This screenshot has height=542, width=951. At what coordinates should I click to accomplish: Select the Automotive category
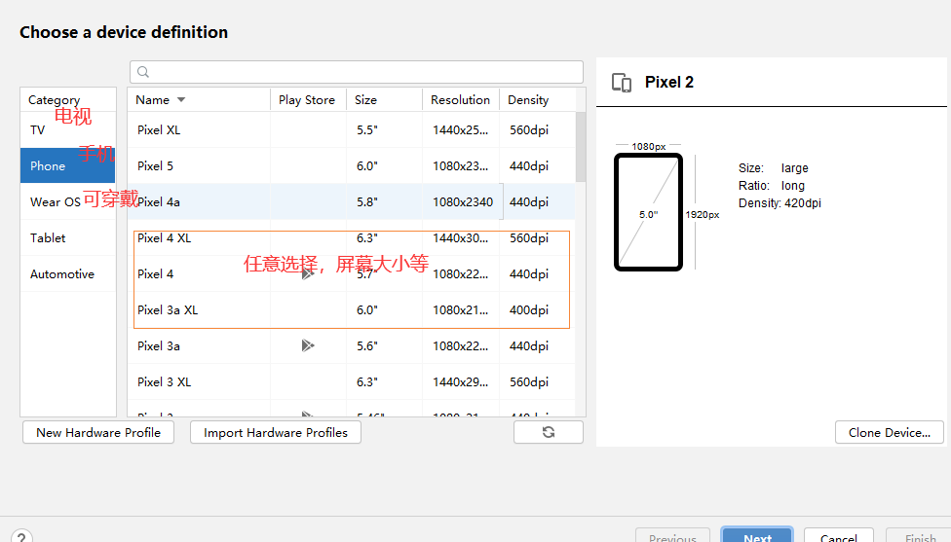68,273
